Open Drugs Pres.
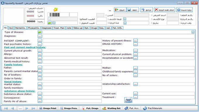The height and width of the screenshot is (112, 199). (x=69, y=108)
